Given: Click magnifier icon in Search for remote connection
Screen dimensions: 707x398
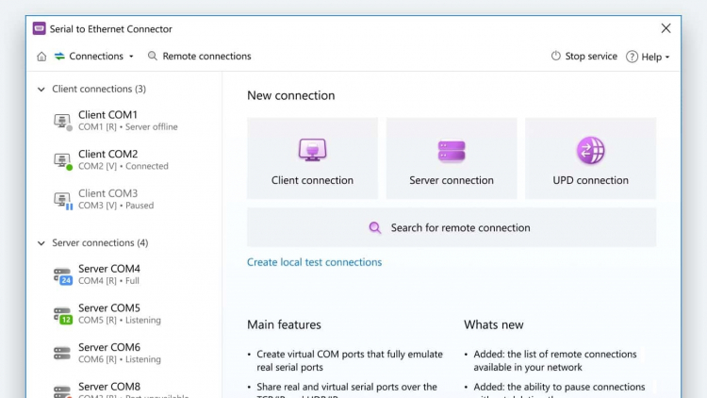Looking at the screenshot, I should point(374,228).
